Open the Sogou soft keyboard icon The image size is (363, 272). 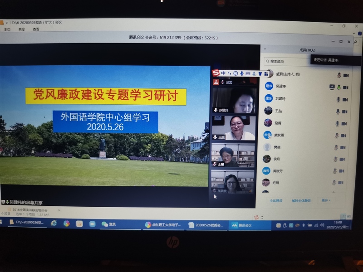248,73
